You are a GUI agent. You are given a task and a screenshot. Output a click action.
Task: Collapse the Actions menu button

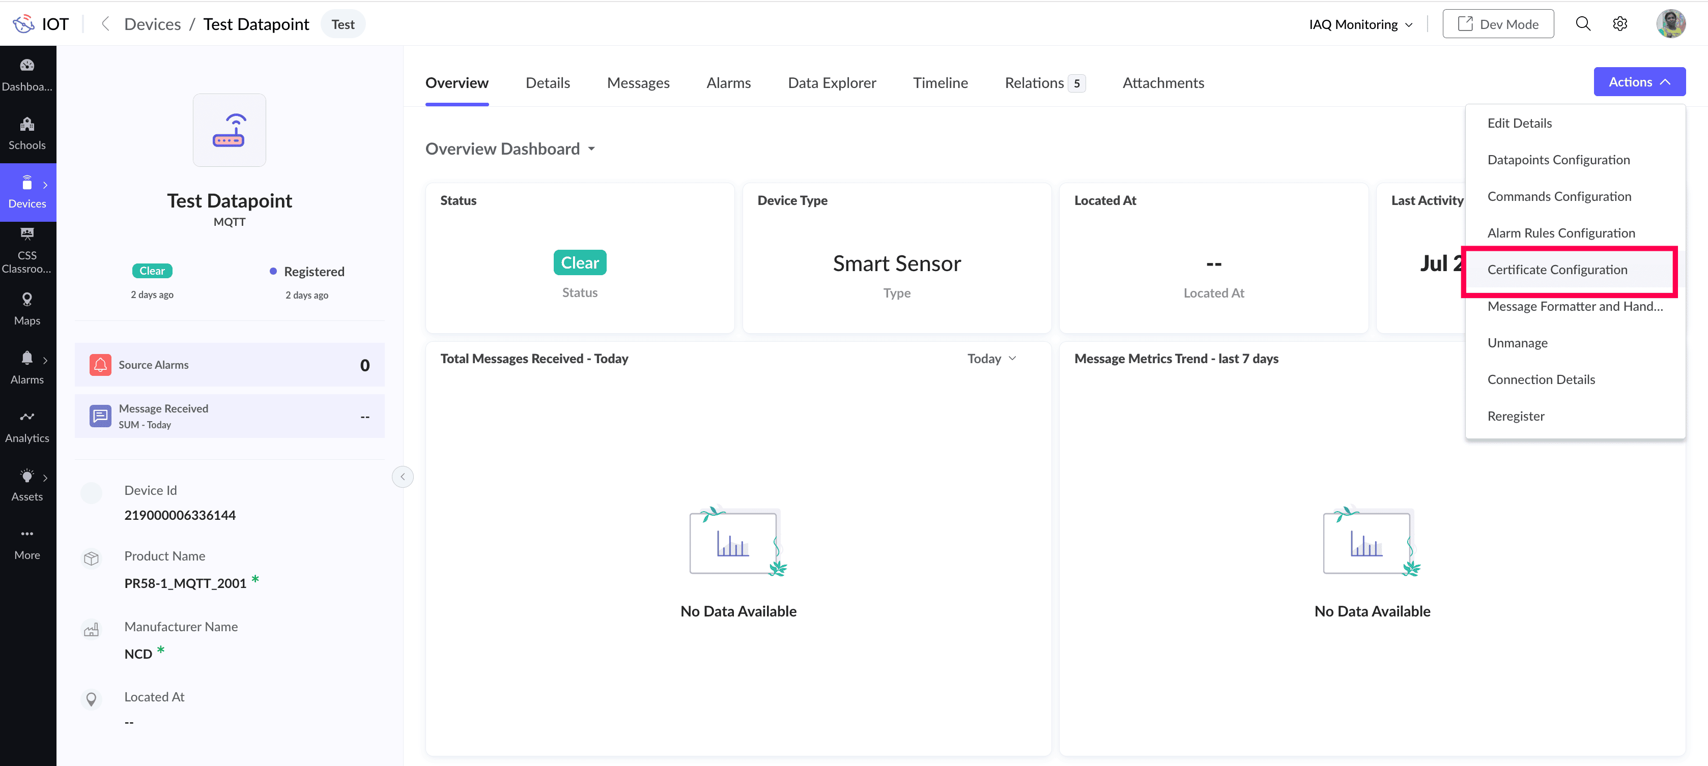(1639, 81)
